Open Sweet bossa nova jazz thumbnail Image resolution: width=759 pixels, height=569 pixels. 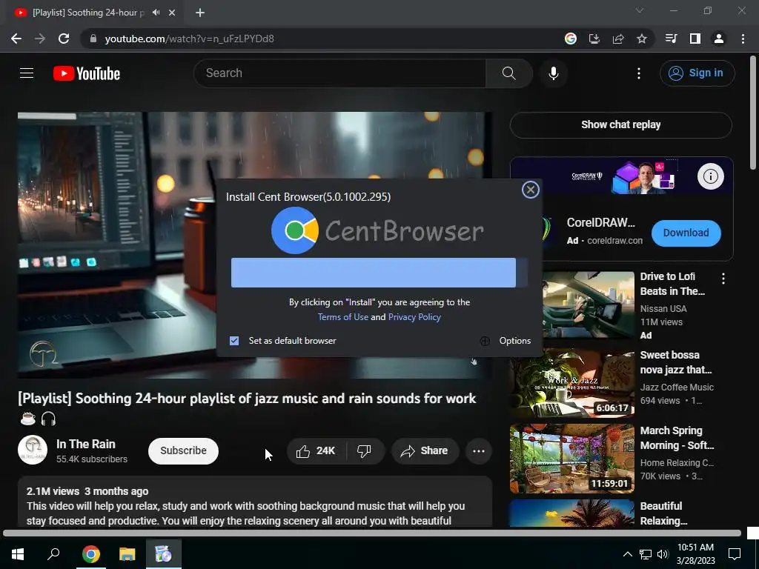(x=571, y=383)
